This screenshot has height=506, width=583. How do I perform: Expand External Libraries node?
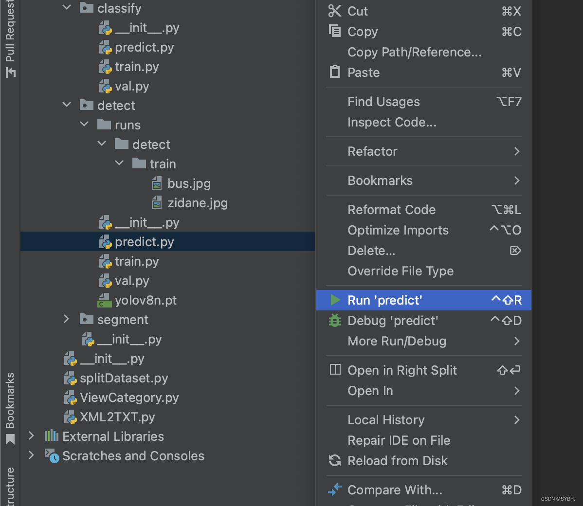pos(32,436)
